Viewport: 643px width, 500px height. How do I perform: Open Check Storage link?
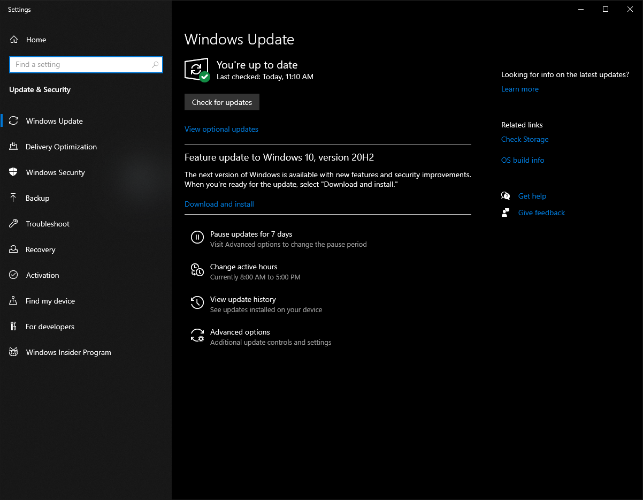[x=525, y=139]
